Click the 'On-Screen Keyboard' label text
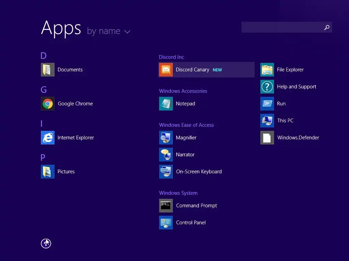The height and width of the screenshot is (261, 349). [199, 172]
